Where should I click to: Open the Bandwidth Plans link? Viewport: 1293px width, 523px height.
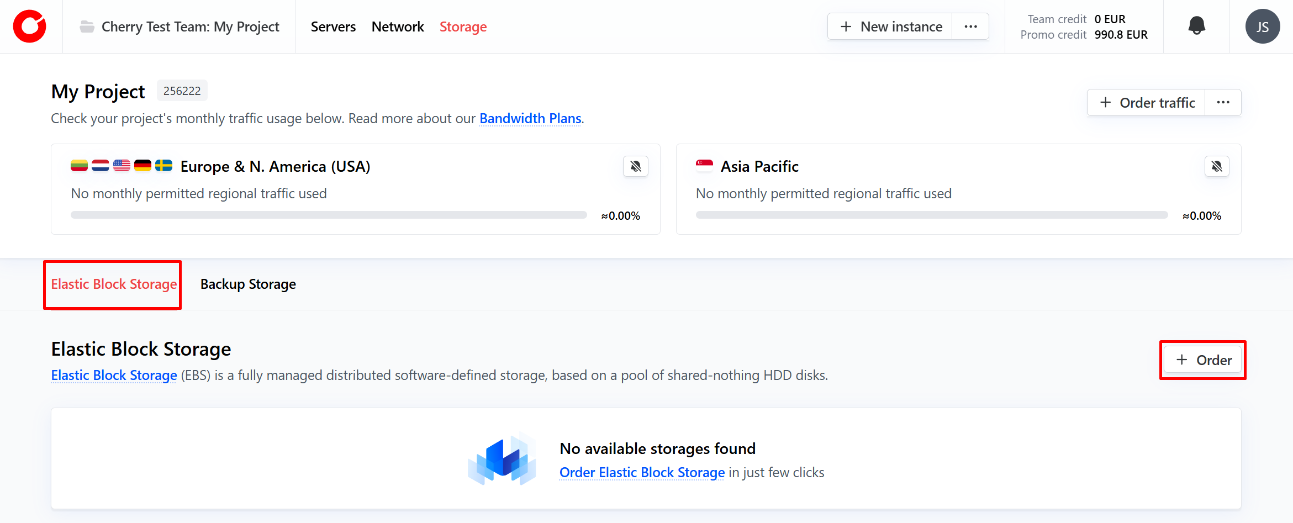[x=530, y=119]
